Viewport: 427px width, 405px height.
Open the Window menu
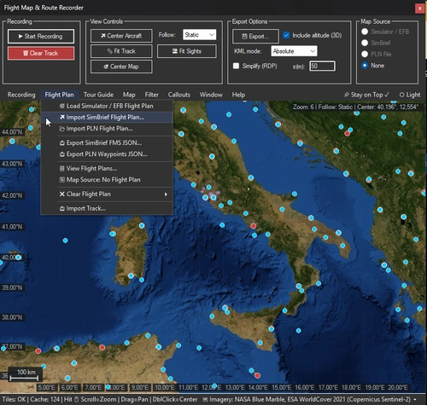pos(211,95)
